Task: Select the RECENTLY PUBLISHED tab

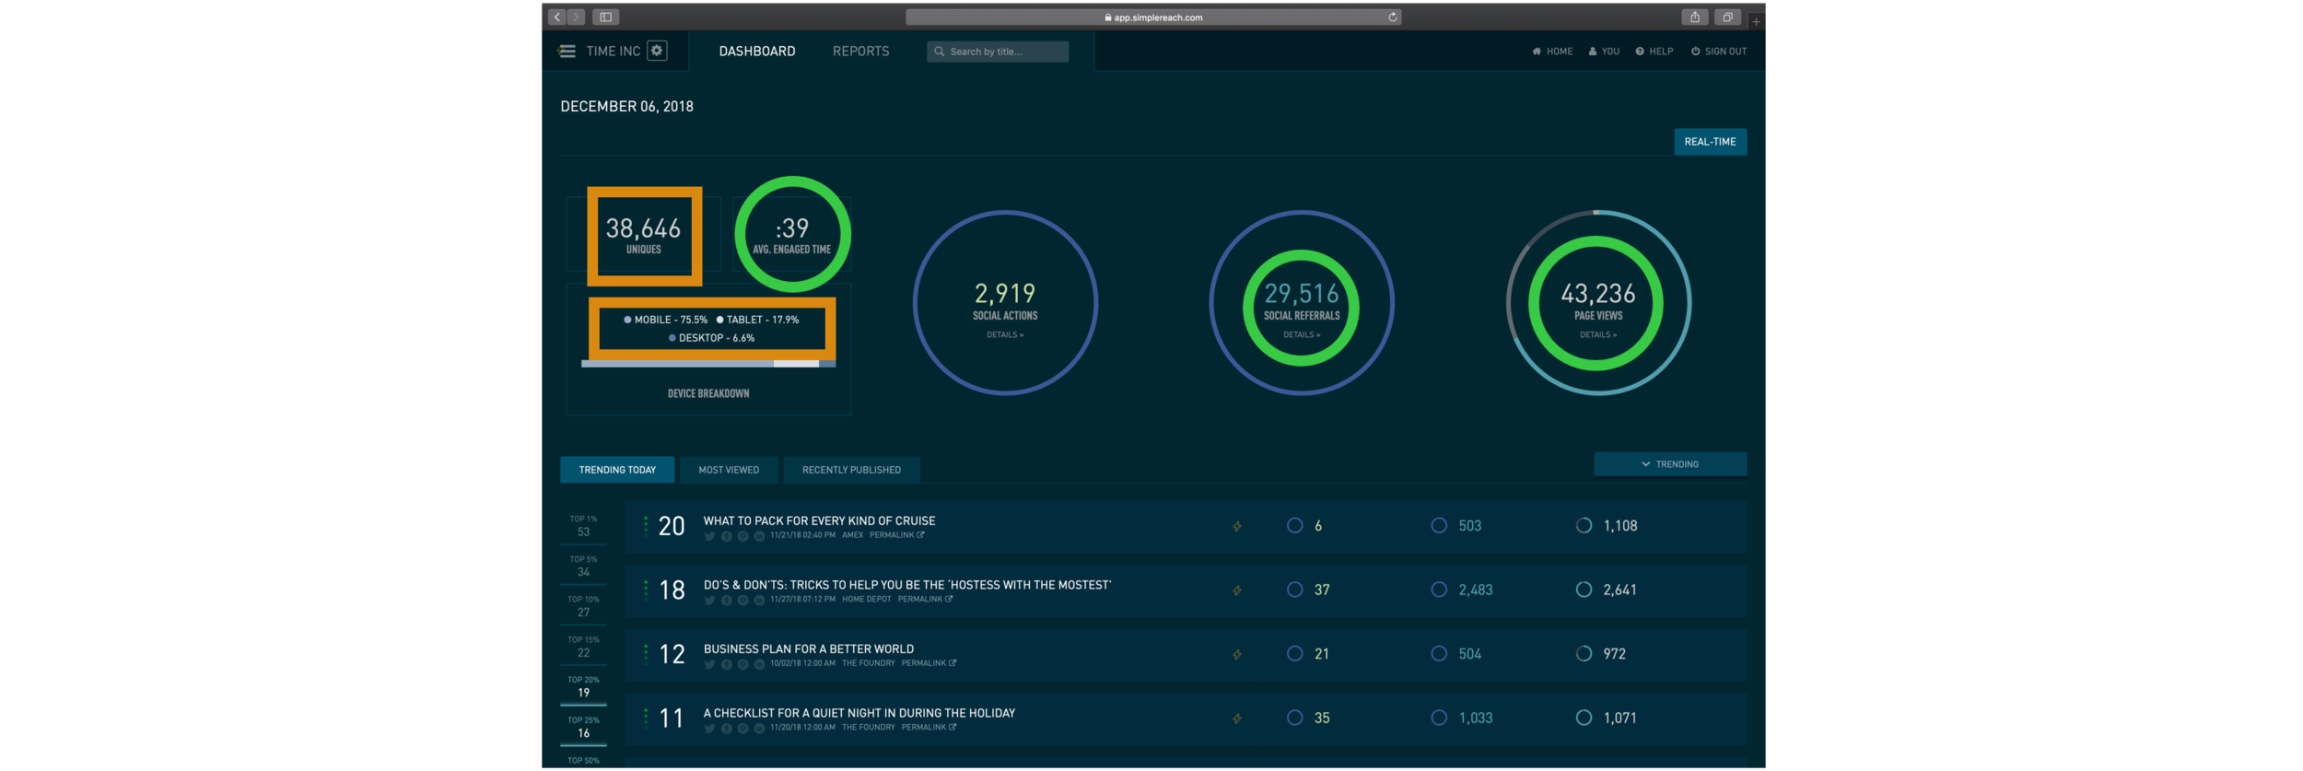Action: click(x=851, y=470)
